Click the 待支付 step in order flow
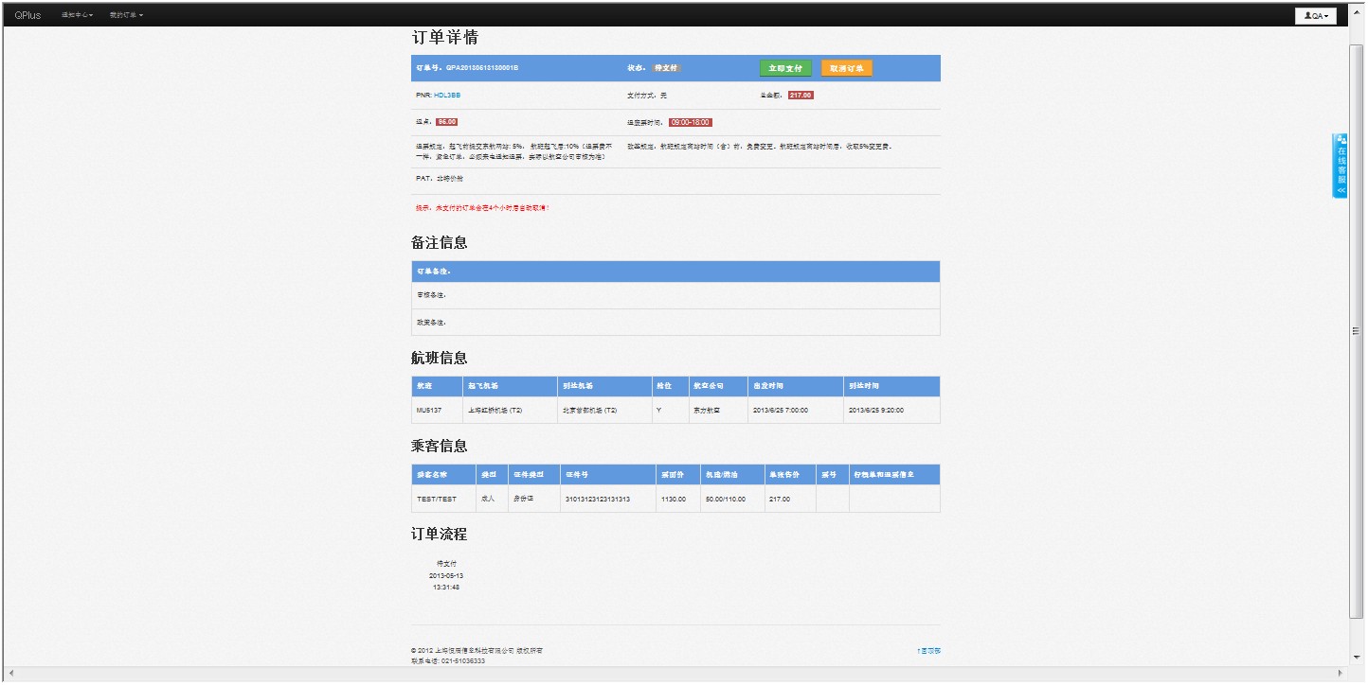1368x685 pixels. click(446, 563)
